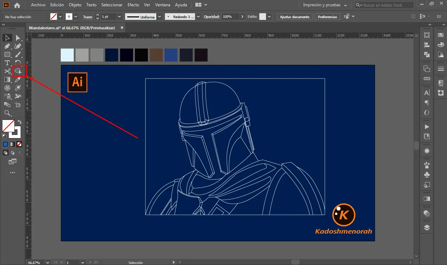Viewport: 447px width, 265px height.
Task: Open the Stroke panel lines icon
Action: [440, 69]
